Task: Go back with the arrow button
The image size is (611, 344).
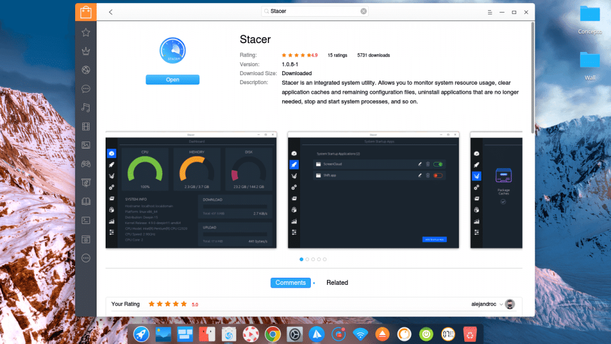Action: point(110,12)
